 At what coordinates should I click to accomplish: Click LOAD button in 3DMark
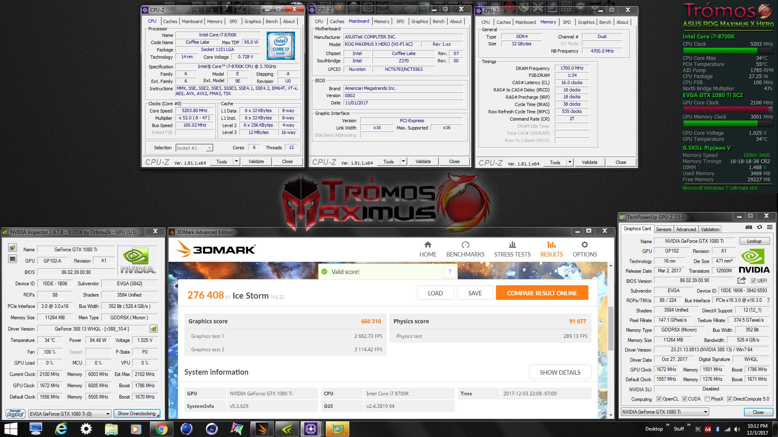coord(436,293)
